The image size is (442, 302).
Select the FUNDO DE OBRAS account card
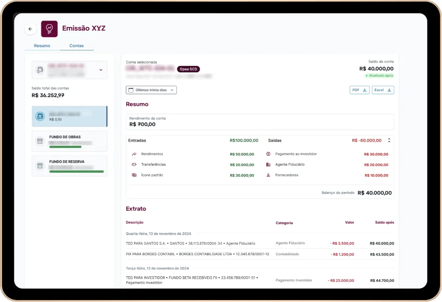tap(70, 141)
